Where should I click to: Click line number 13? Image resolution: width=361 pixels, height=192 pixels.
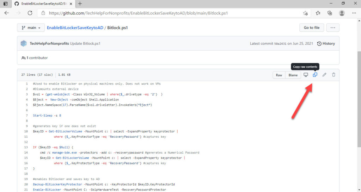[x=26, y=147]
